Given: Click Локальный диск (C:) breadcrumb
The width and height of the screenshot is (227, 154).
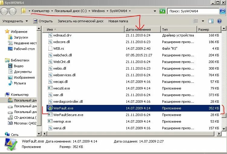Looking at the screenshot, I should click(70, 11).
